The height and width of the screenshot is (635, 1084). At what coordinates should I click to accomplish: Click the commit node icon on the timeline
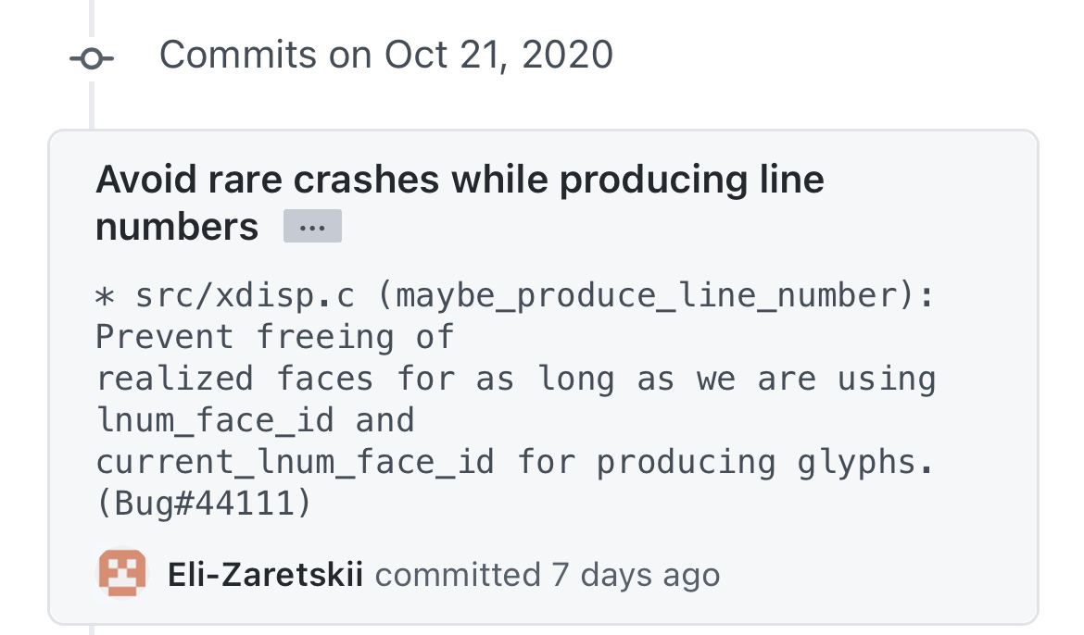point(91,58)
